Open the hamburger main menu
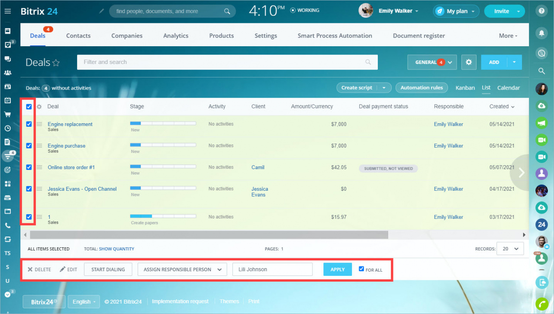This screenshot has height=314, width=554. [x=7, y=11]
